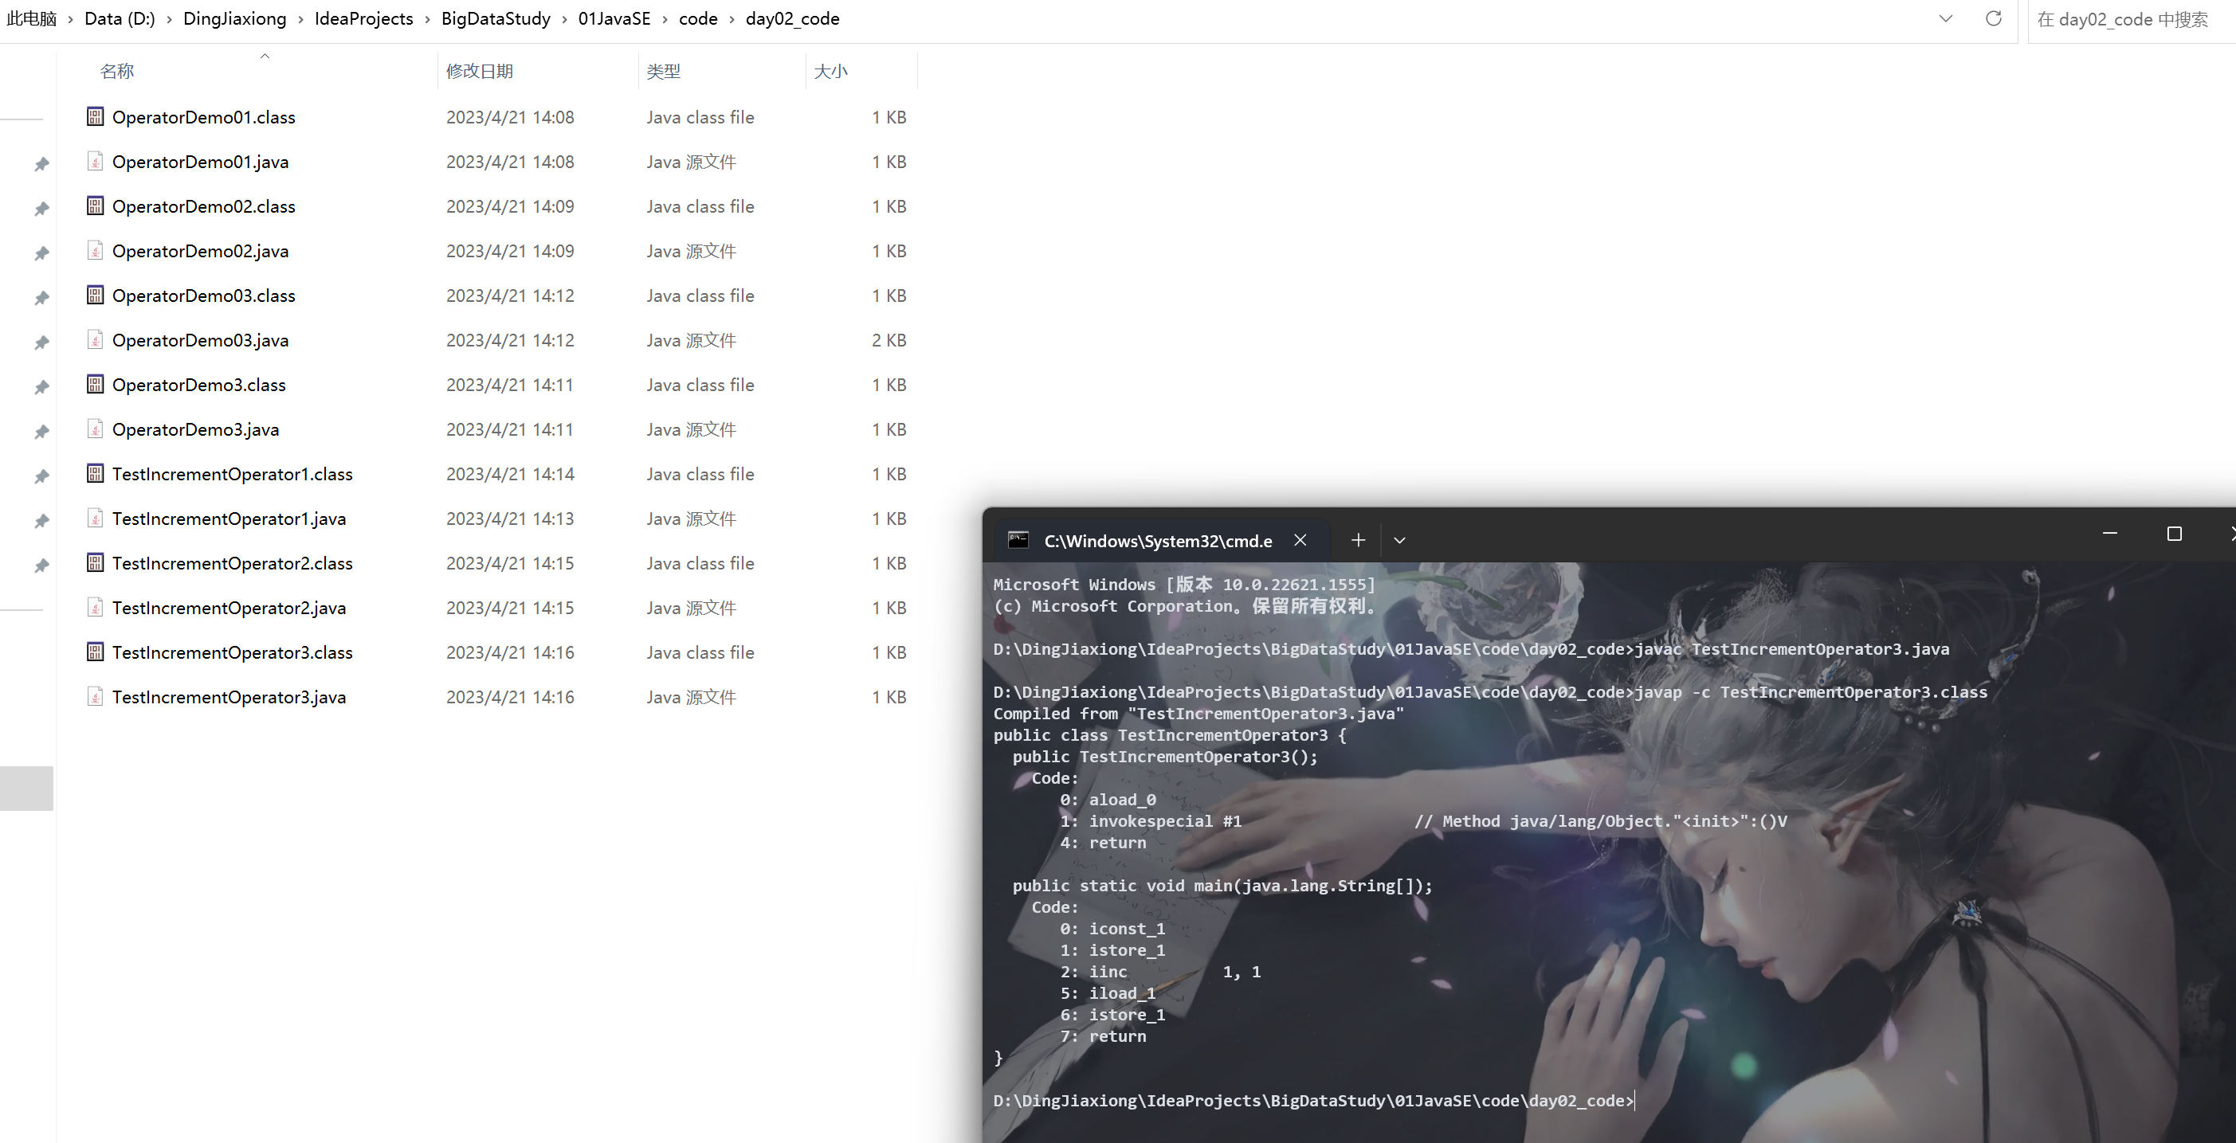Select the C:\Windows\System32\cmd.exe terminal tab

coord(1157,541)
